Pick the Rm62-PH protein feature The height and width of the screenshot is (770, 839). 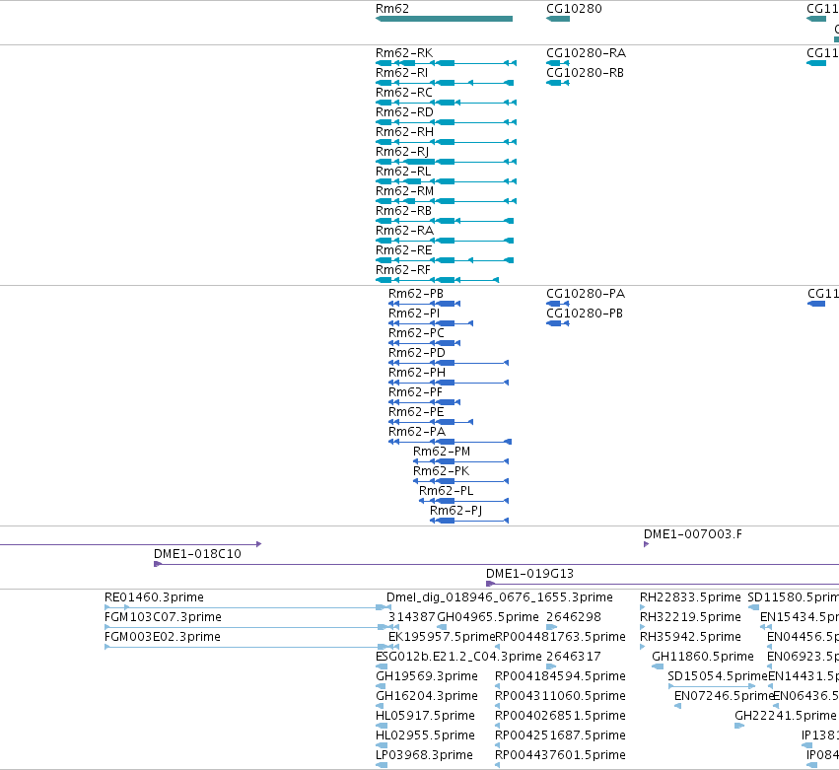[449, 383]
